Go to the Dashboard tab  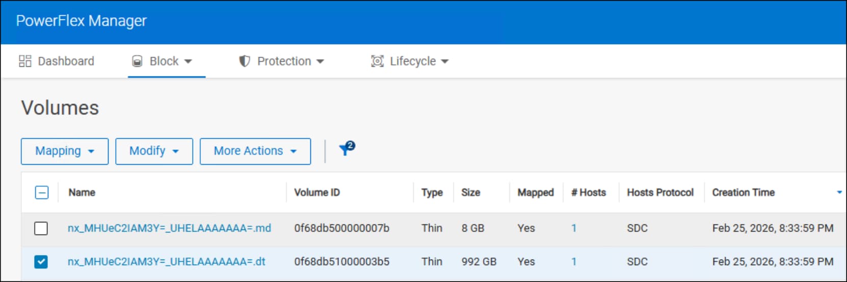57,61
